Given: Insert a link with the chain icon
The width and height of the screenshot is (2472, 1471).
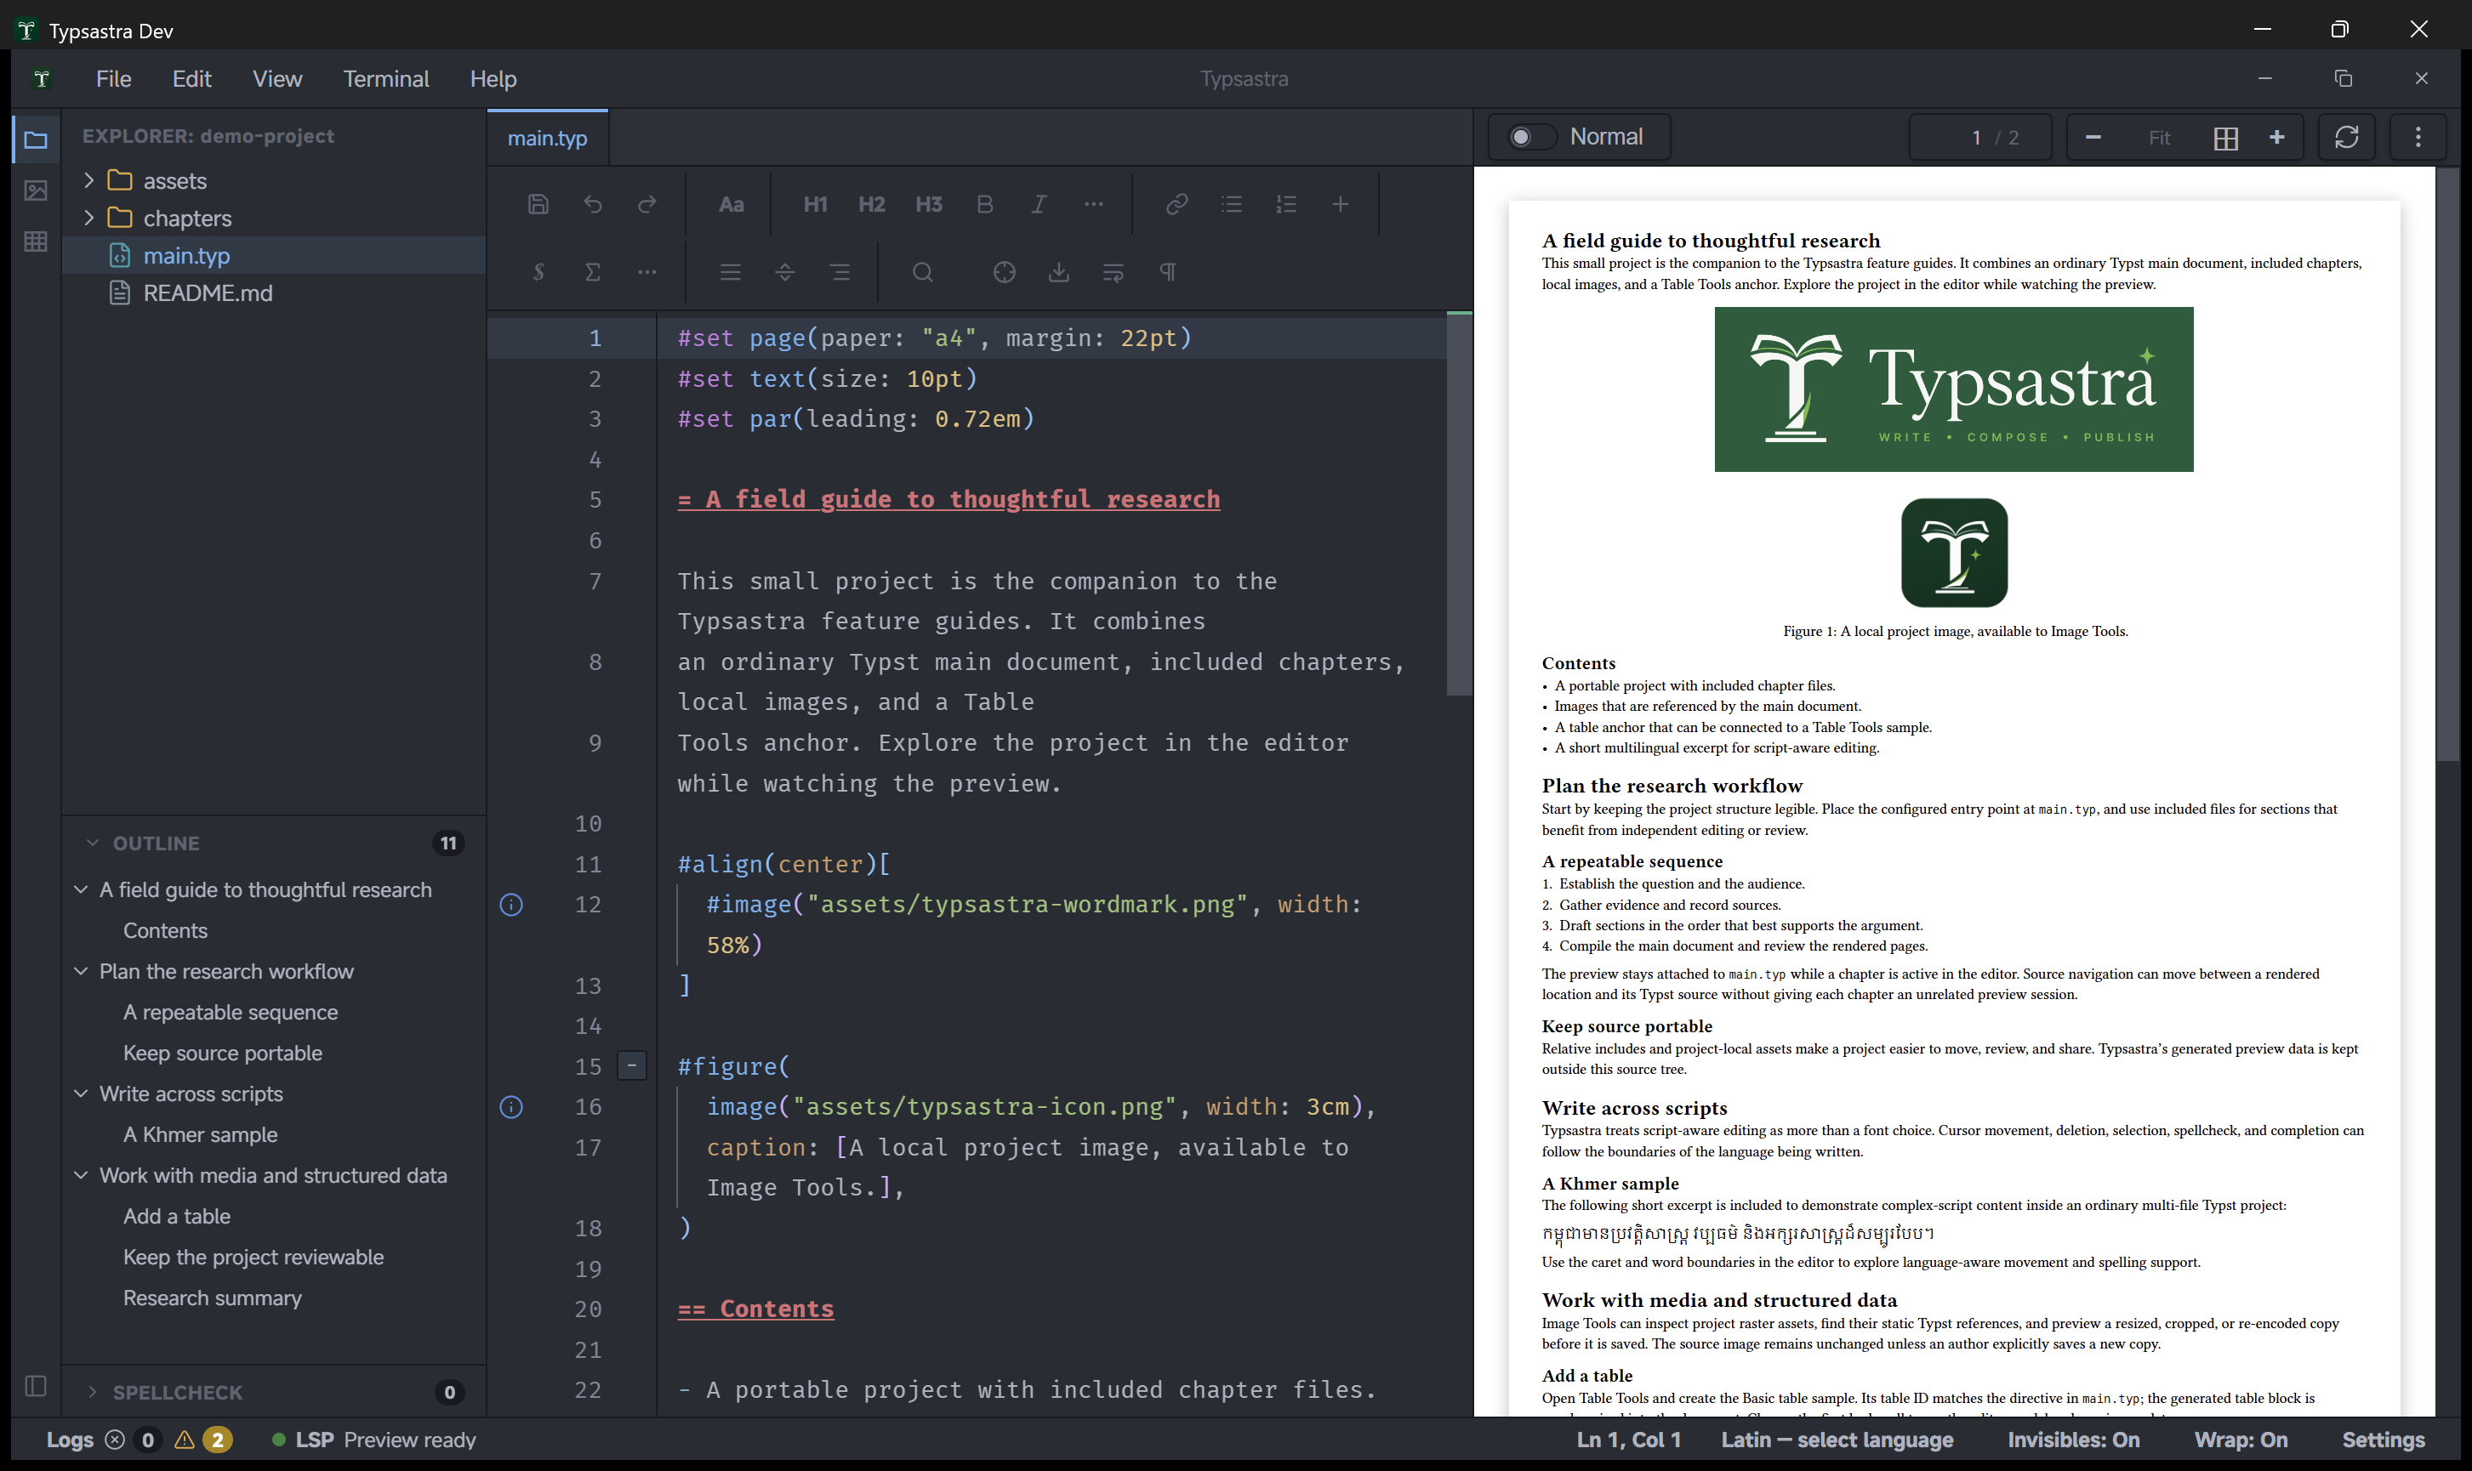Looking at the screenshot, I should [1177, 204].
